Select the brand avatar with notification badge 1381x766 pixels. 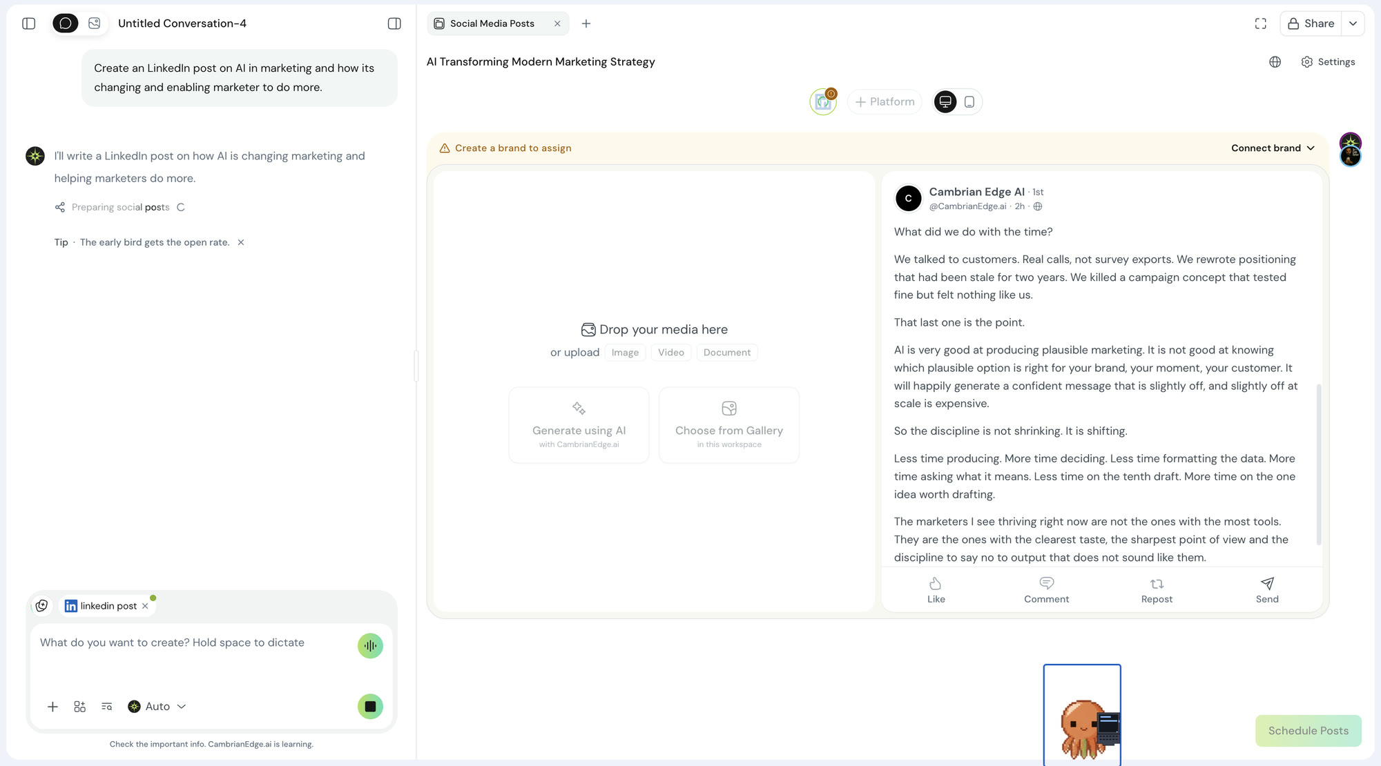[x=823, y=101]
